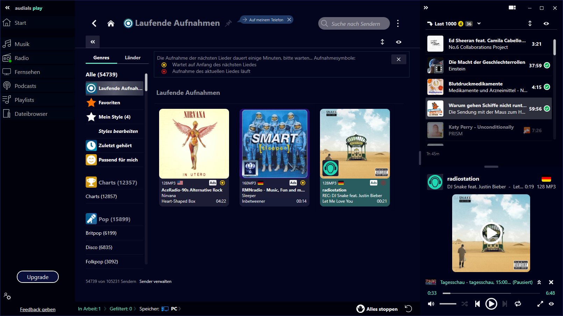The height and width of the screenshot is (316, 563).
Task: Toggle recording status on AceRadio card
Action: click(222, 183)
